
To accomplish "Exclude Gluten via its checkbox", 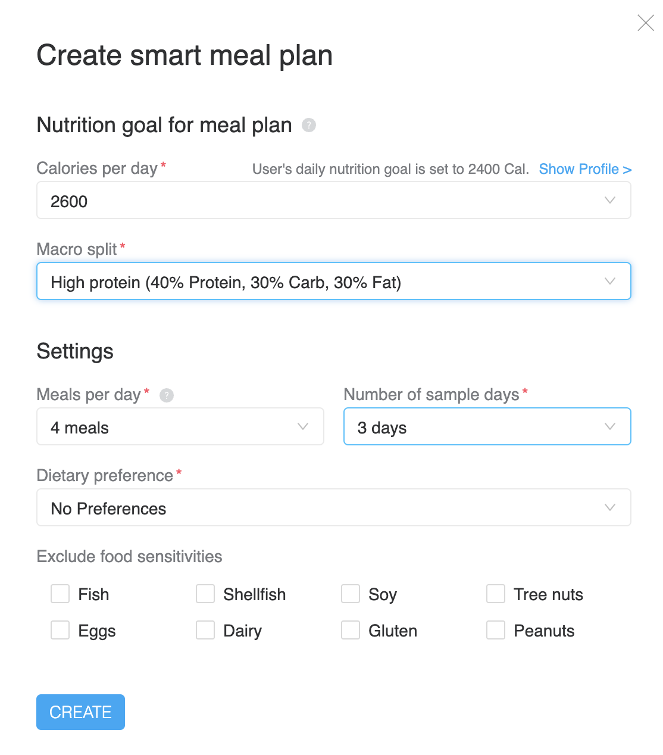I will pyautogui.click(x=351, y=630).
